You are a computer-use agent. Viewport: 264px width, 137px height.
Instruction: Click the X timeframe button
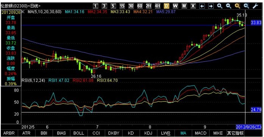193,6
